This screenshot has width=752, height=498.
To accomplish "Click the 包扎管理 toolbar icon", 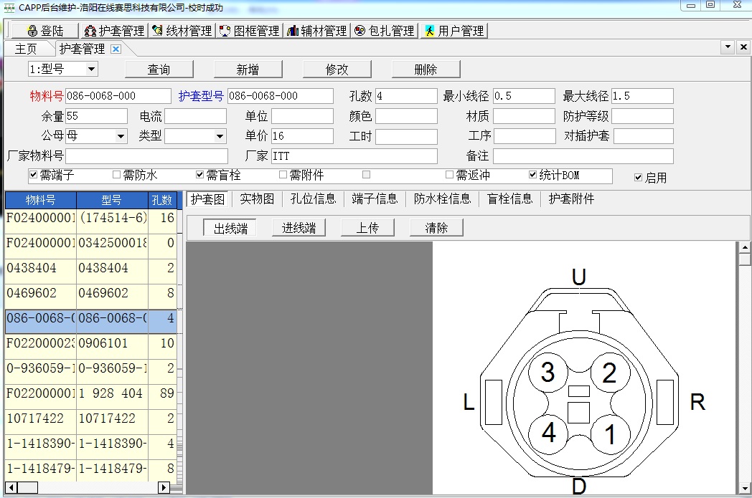I will 359,31.
